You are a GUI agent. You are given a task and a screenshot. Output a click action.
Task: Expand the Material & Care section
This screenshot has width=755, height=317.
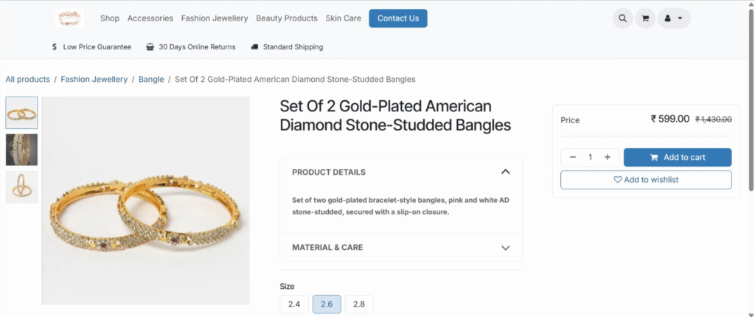click(x=505, y=248)
